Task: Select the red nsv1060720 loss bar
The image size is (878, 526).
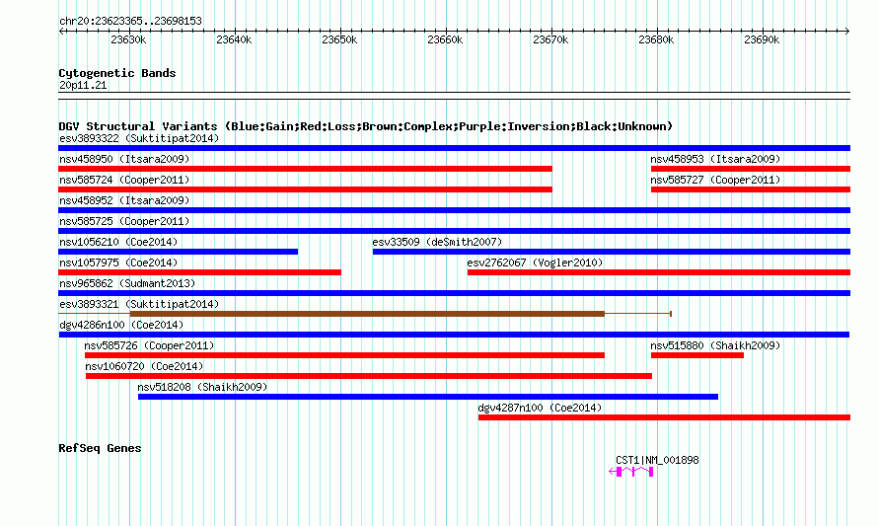Action: [x=368, y=376]
